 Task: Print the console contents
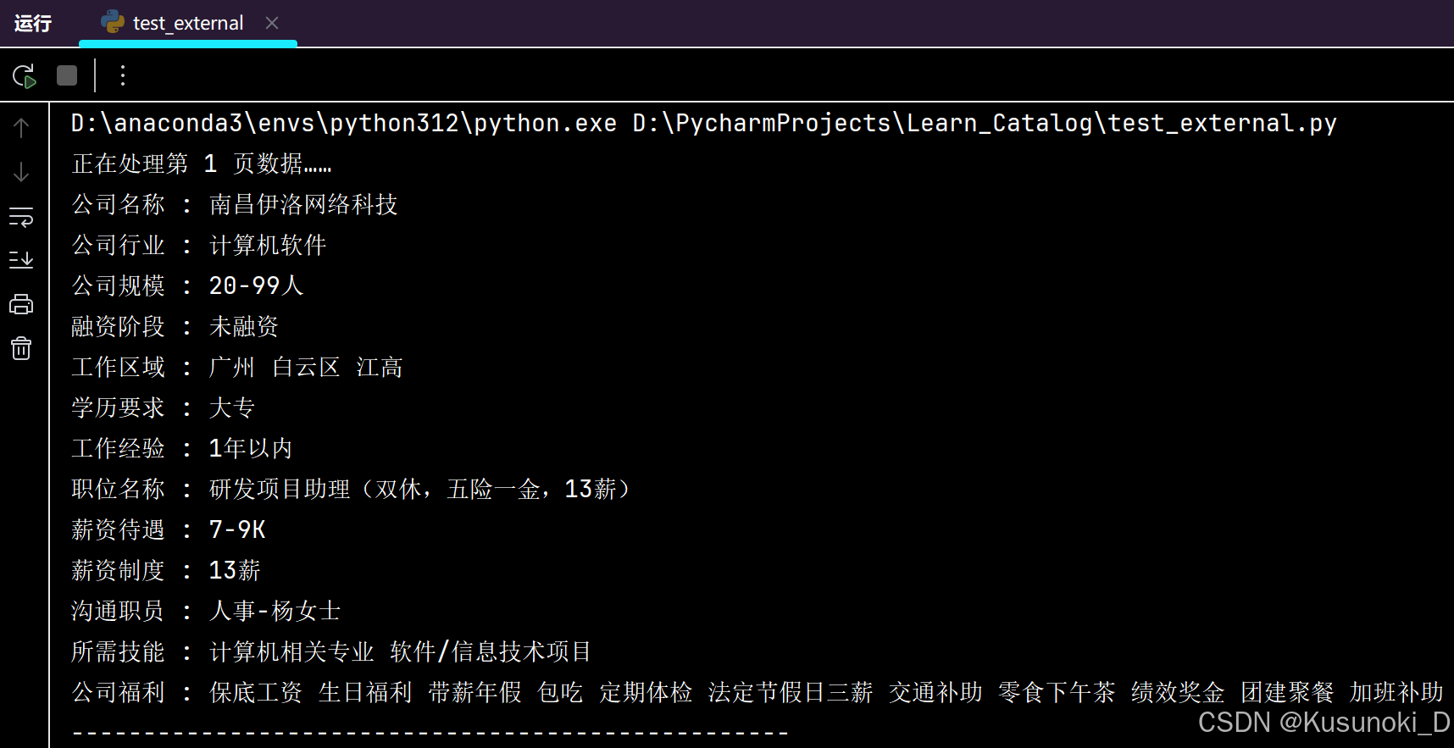point(20,302)
